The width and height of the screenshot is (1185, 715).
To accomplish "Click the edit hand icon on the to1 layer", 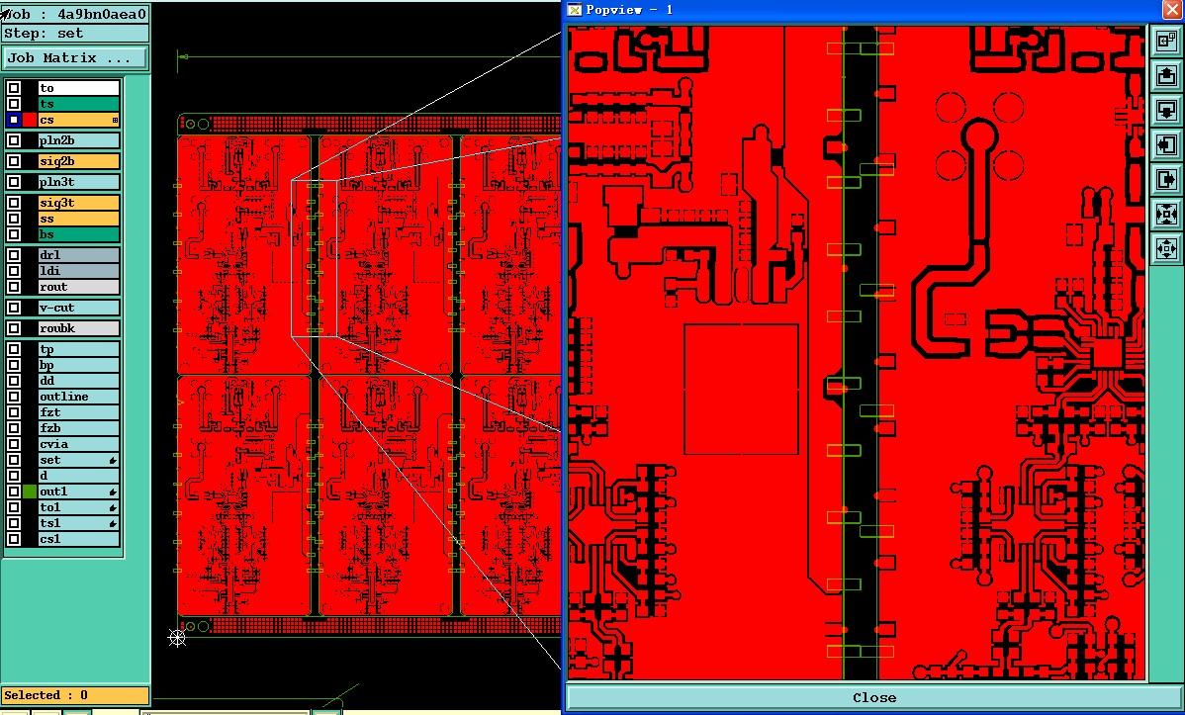I will click(x=113, y=508).
